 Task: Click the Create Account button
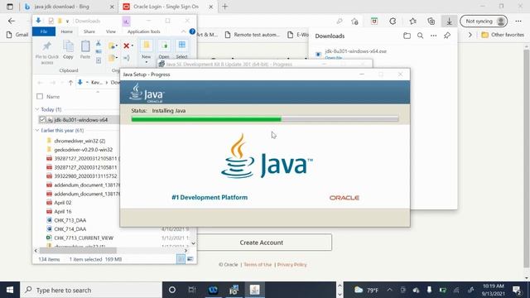point(262,243)
